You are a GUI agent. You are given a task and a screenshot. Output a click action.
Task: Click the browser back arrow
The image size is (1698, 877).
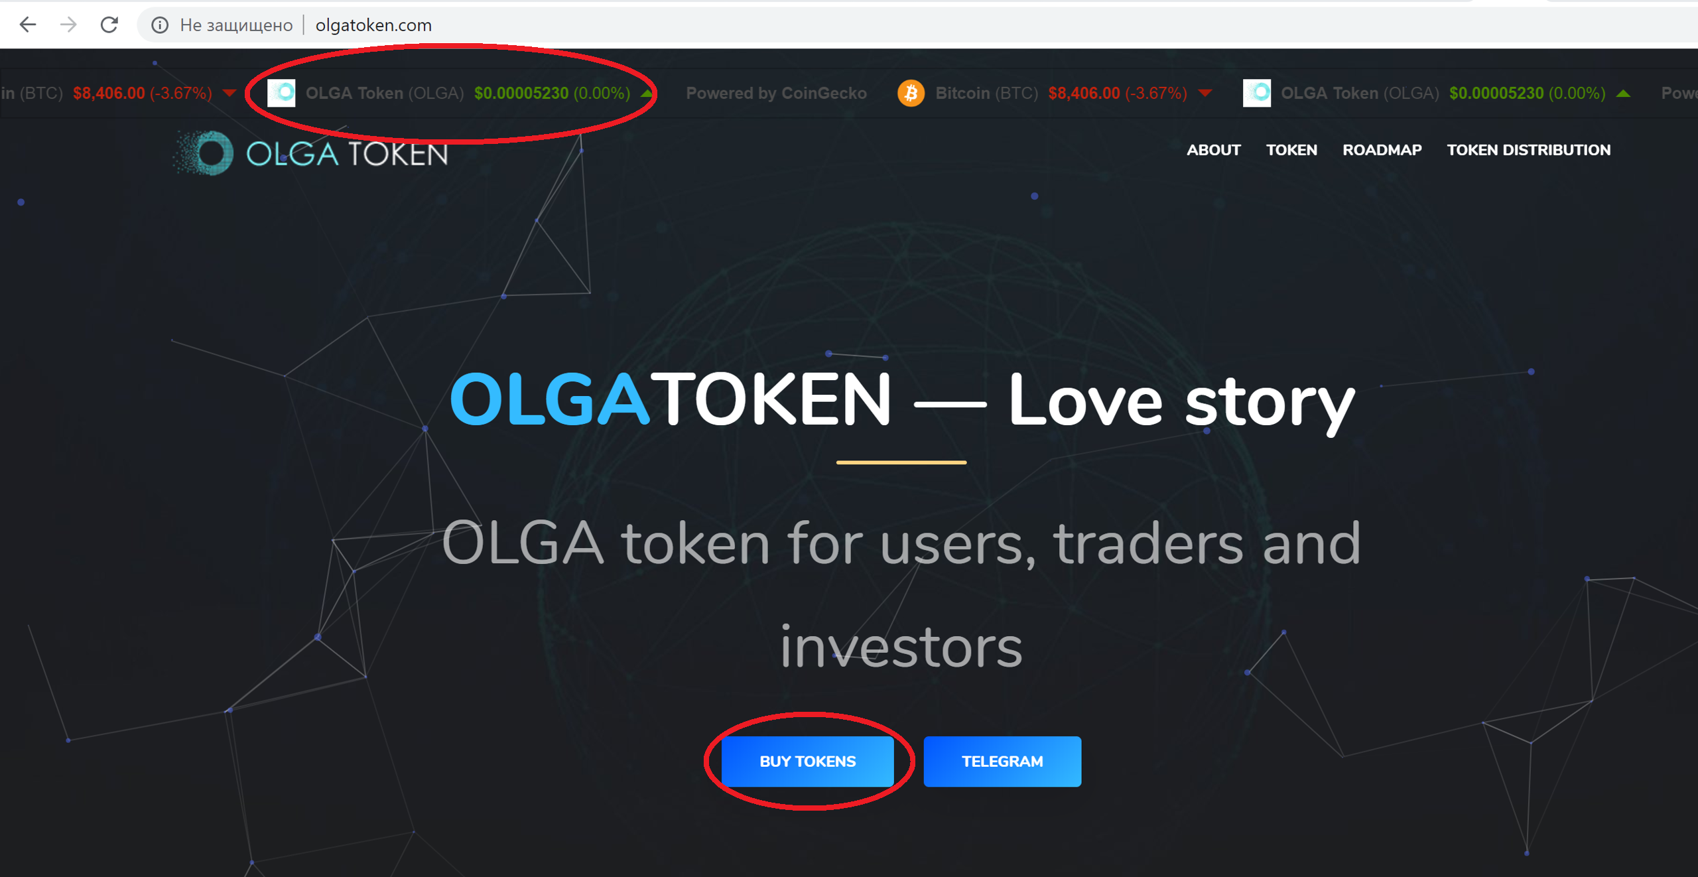27,25
